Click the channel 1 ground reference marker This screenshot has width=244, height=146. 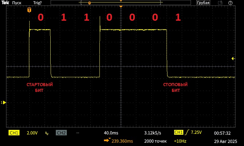(3, 103)
